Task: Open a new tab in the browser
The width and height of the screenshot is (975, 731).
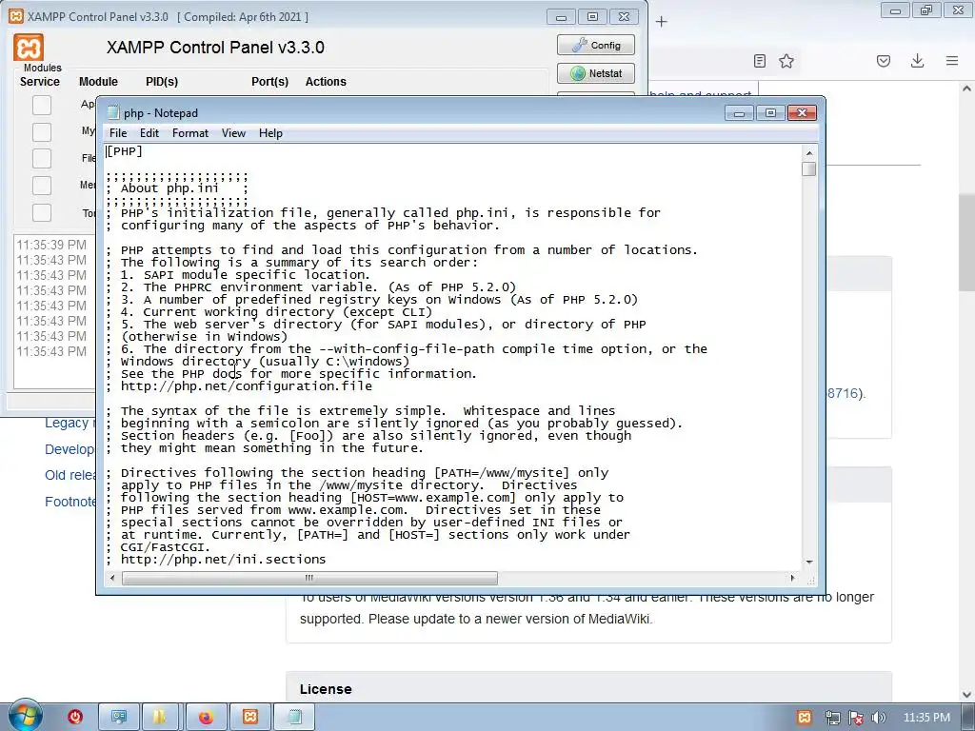Action: click(662, 22)
